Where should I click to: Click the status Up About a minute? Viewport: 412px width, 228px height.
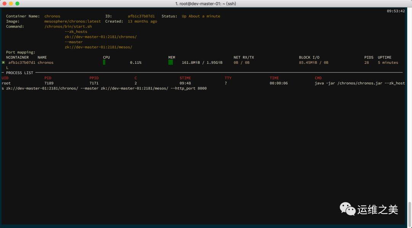point(201,16)
